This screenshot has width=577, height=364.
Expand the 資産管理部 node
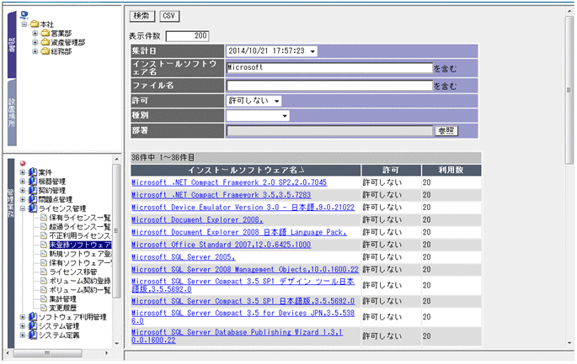[x=35, y=42]
